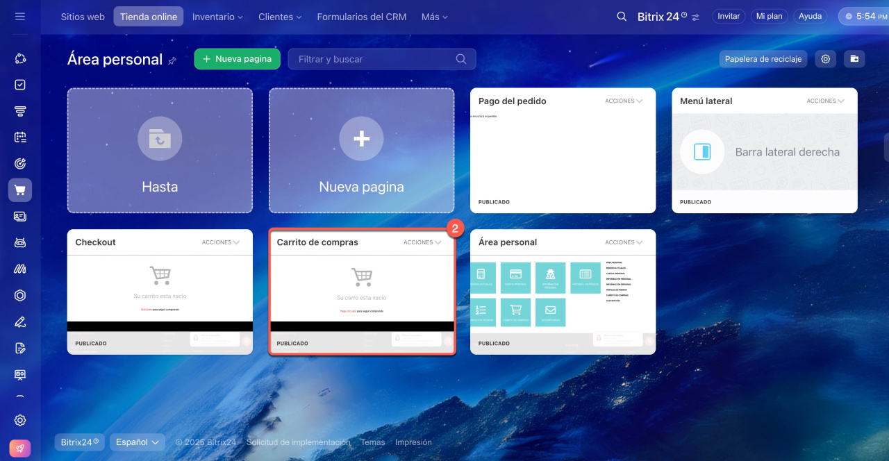889x461 pixels.
Task: Open the hamburger menu in top-left
Action: click(x=20, y=16)
